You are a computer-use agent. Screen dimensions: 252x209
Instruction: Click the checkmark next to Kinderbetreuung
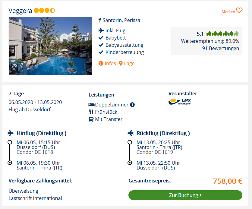pyautogui.click(x=101, y=52)
